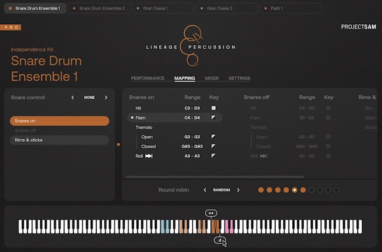Select previous Snare control option
382x252 pixels.
tap(73, 97)
